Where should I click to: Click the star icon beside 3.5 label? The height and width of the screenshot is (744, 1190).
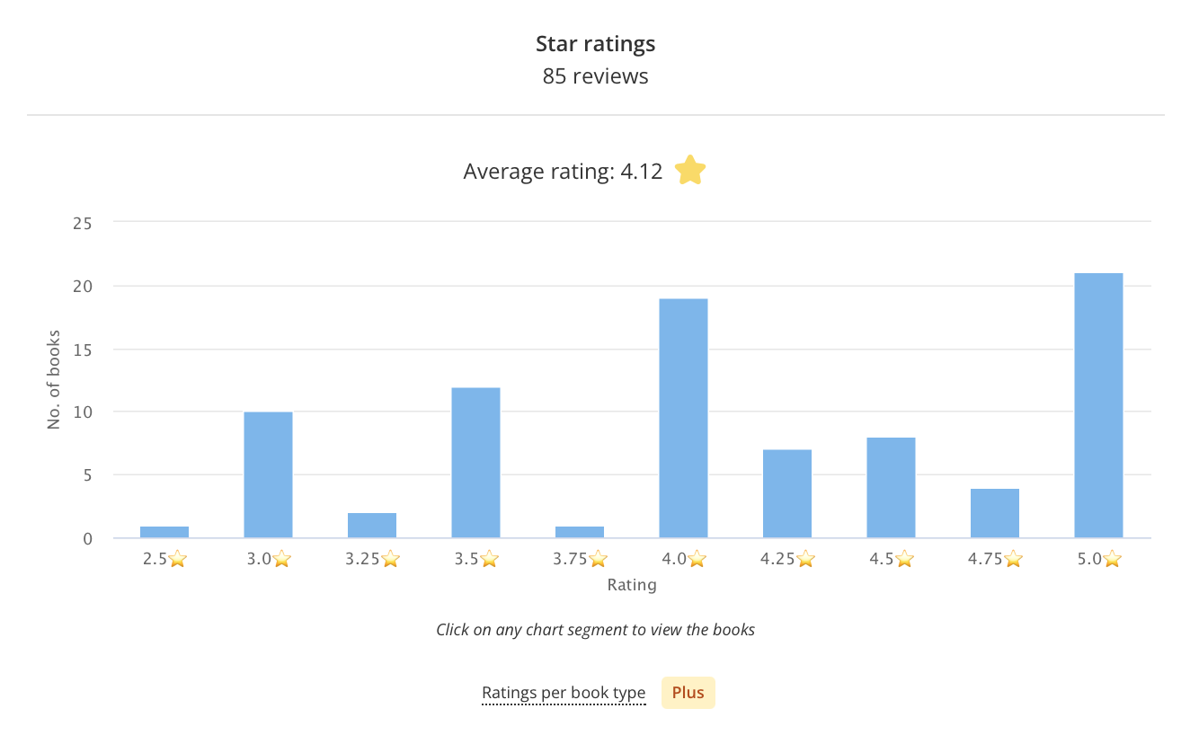click(x=489, y=559)
